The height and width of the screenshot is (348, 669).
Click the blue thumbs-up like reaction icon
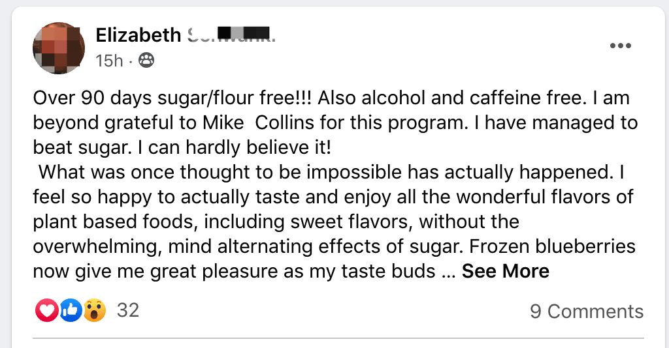(x=71, y=311)
